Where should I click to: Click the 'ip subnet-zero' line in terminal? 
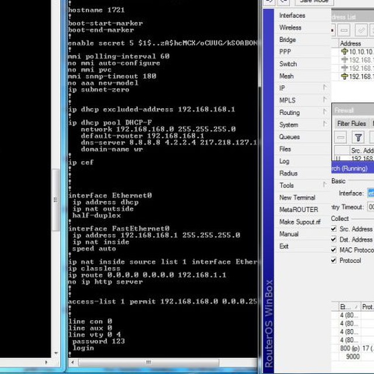pos(99,89)
